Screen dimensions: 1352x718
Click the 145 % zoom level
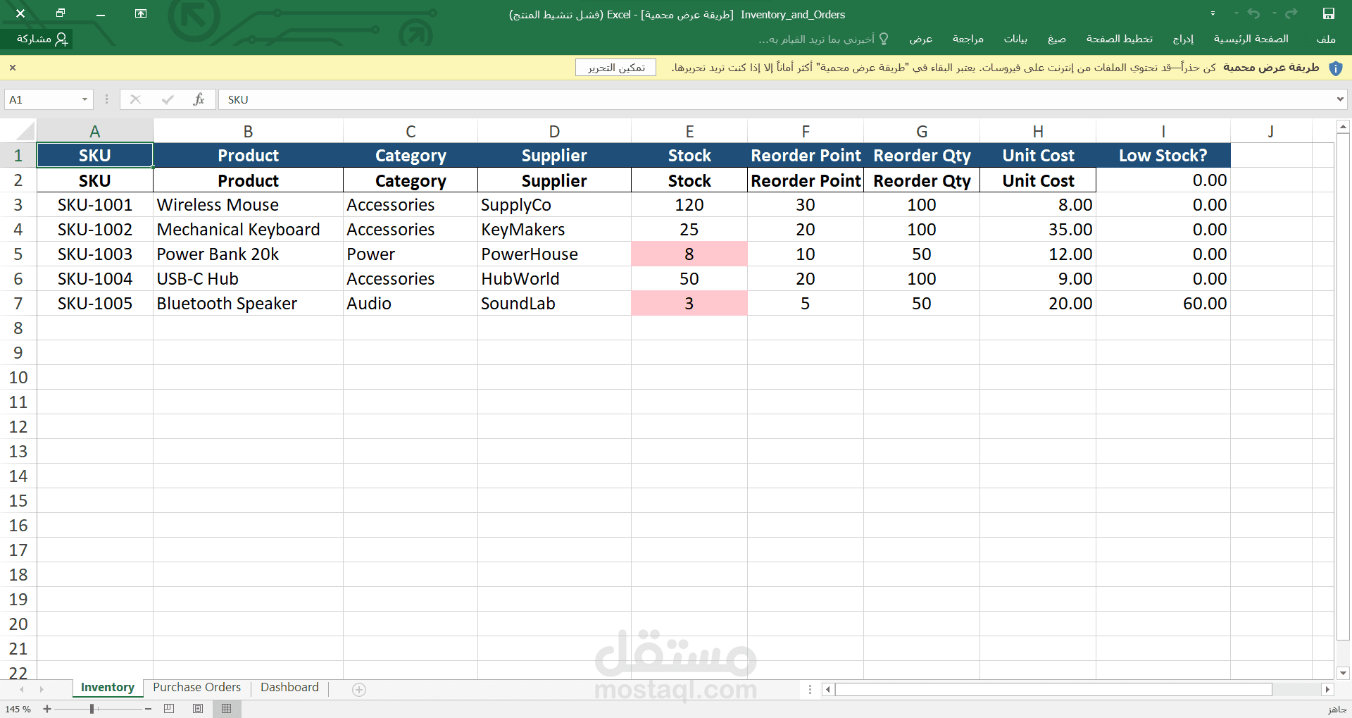[x=18, y=709]
